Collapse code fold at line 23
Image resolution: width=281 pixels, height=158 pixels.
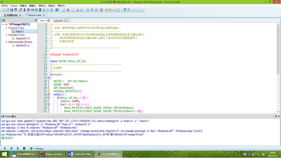(x=49, y=98)
